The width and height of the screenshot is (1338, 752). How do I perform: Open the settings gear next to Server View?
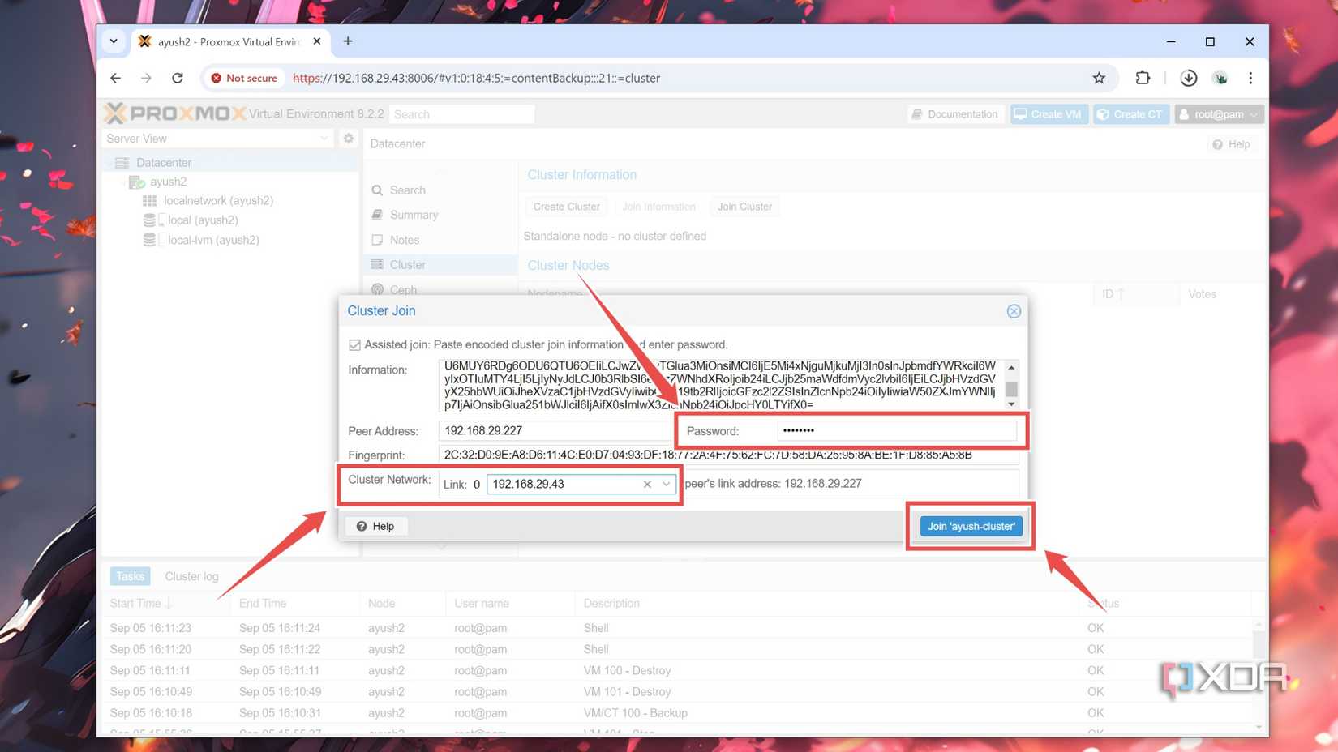(348, 139)
